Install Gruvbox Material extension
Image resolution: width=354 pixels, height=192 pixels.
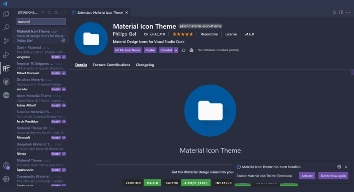56,89
